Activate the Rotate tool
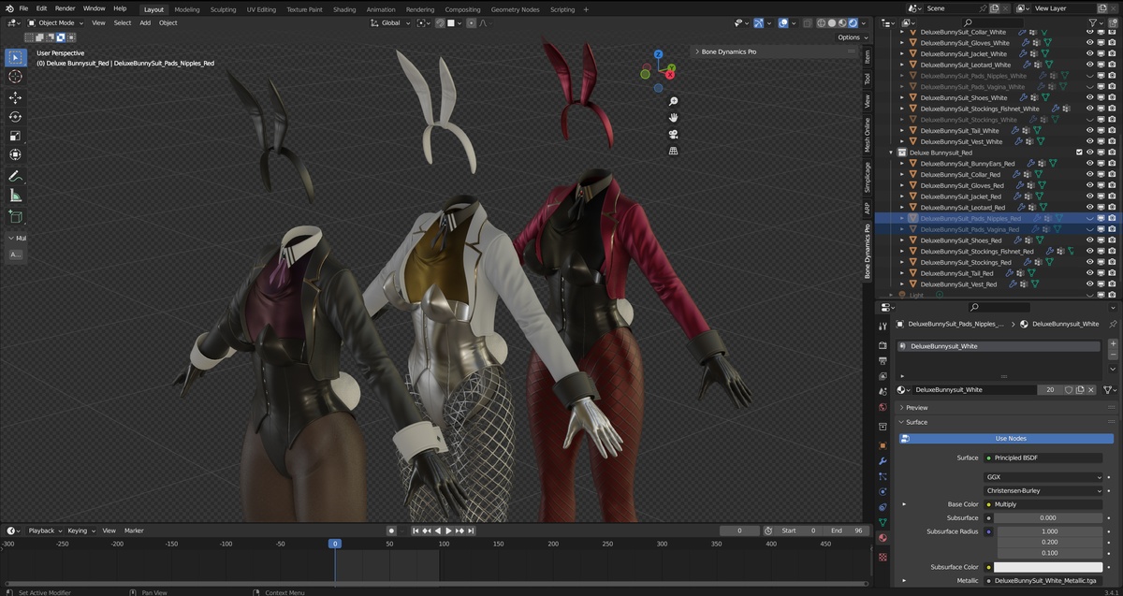 point(15,117)
